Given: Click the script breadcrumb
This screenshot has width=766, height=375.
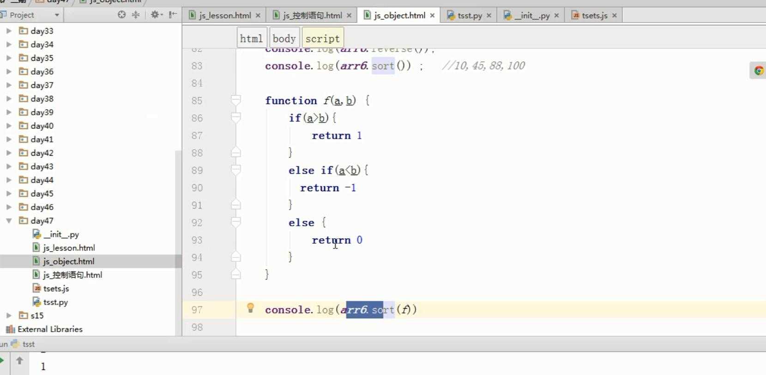Looking at the screenshot, I should pos(322,38).
